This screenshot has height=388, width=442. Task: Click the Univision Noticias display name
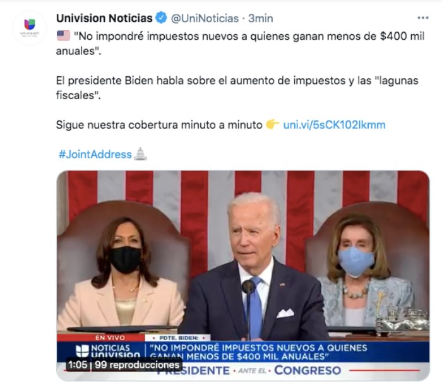(104, 18)
